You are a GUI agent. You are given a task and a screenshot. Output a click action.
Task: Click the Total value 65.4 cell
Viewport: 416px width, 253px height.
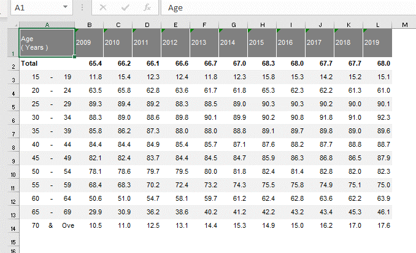(x=89, y=63)
